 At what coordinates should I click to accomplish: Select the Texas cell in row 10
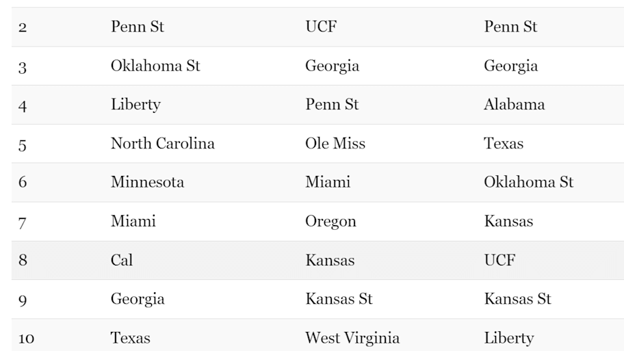click(x=130, y=338)
